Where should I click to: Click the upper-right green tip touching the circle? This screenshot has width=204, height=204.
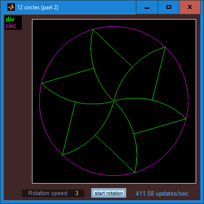(x=165, y=47)
